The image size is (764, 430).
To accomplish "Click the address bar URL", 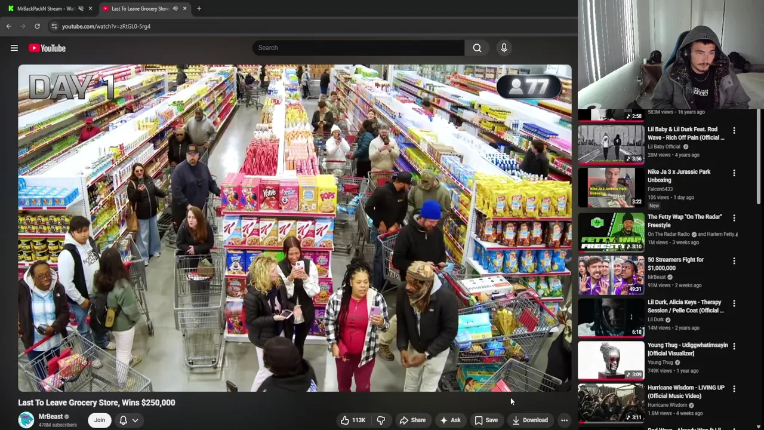I will tap(106, 26).
